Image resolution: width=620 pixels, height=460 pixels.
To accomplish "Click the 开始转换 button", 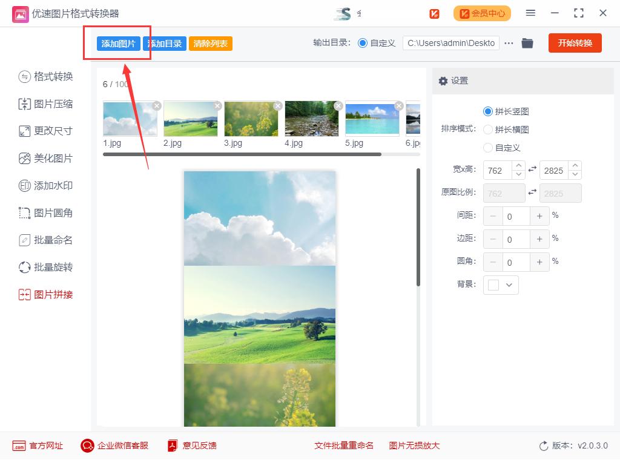I will [575, 43].
